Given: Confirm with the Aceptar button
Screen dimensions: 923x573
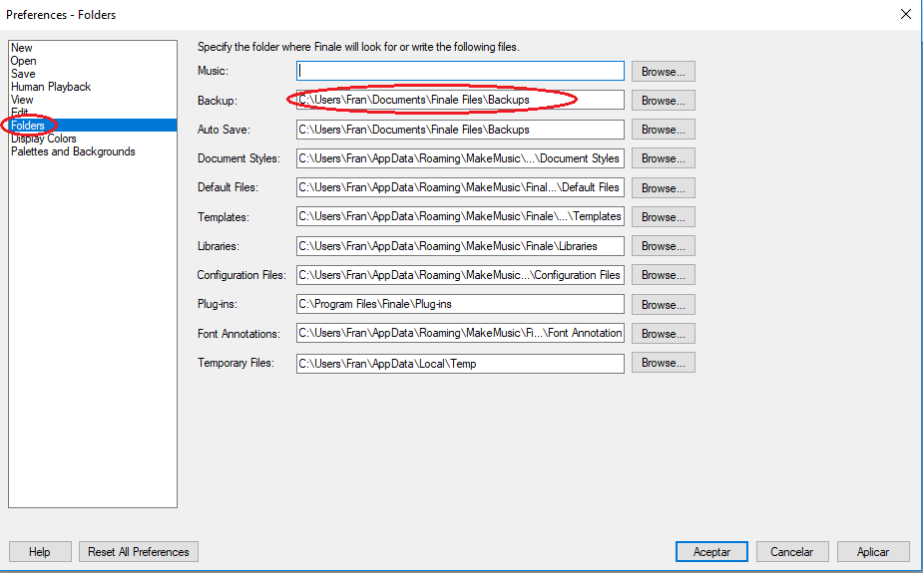Looking at the screenshot, I should coord(711,552).
